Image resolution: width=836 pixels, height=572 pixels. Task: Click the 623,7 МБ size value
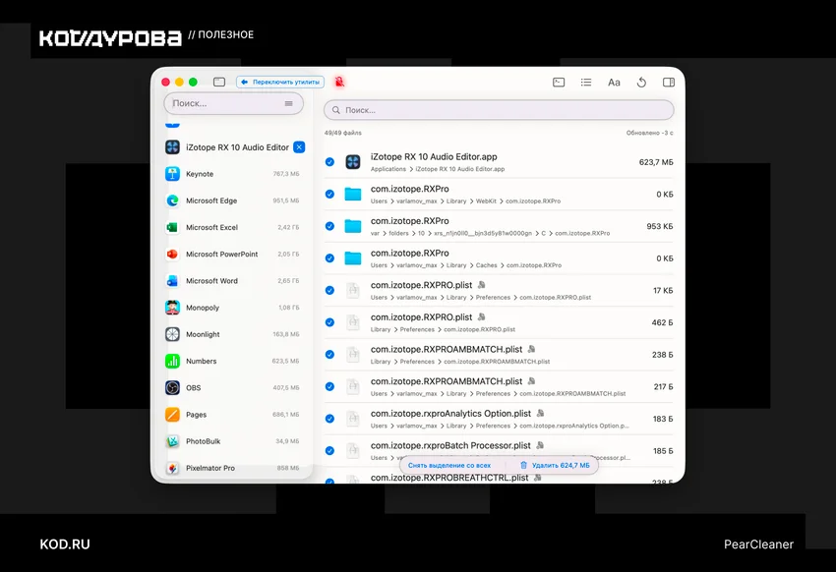point(656,162)
